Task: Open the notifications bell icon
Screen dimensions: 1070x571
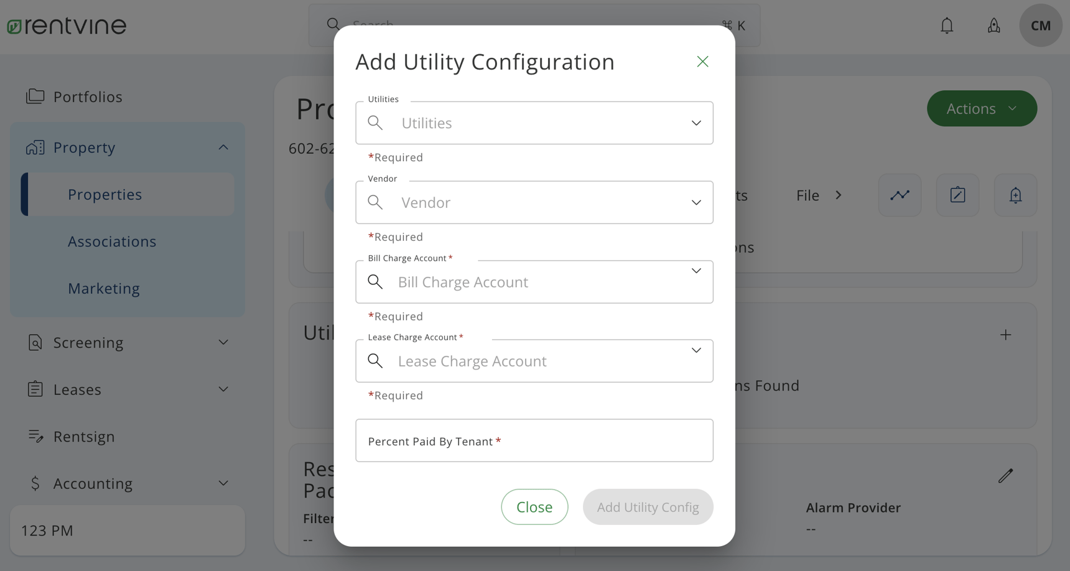Action: click(x=947, y=26)
